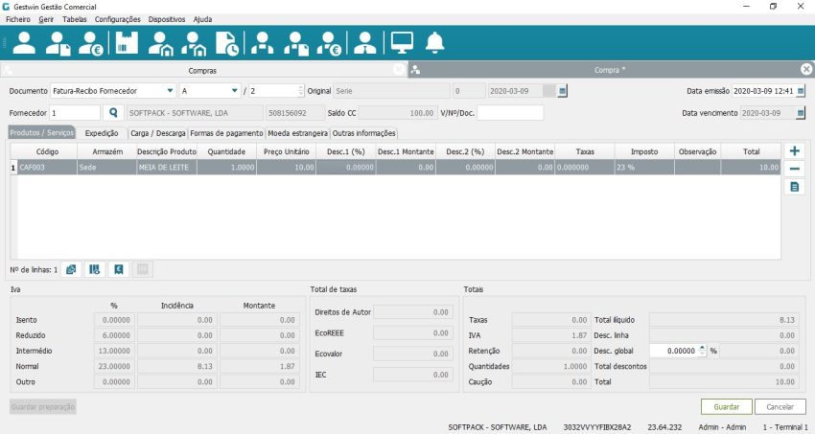Click the supplier search magnifier button

[x=114, y=113]
